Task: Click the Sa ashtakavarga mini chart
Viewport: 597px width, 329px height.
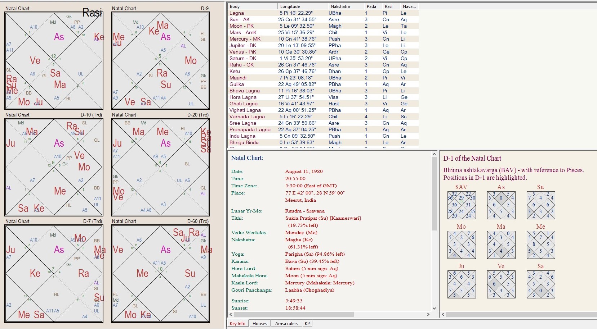Action: click(x=540, y=284)
